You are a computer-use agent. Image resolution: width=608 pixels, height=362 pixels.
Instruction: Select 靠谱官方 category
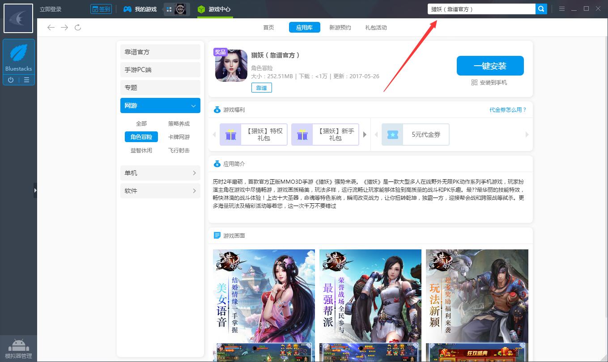pyautogui.click(x=160, y=52)
